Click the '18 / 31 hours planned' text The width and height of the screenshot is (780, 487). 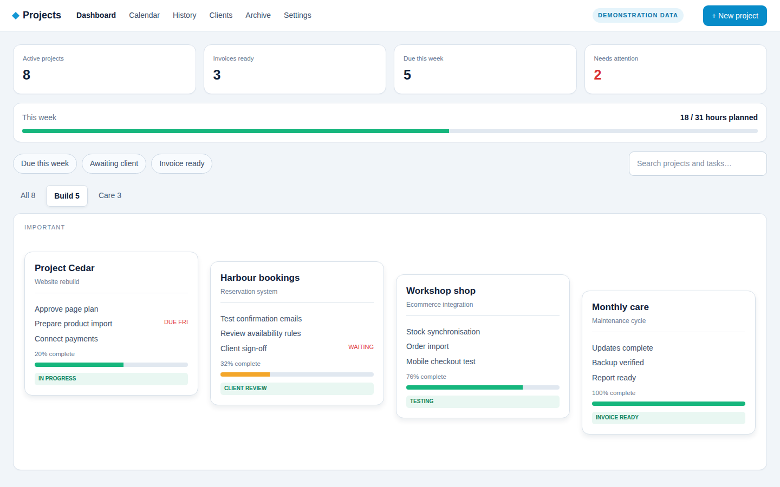pyautogui.click(x=719, y=117)
